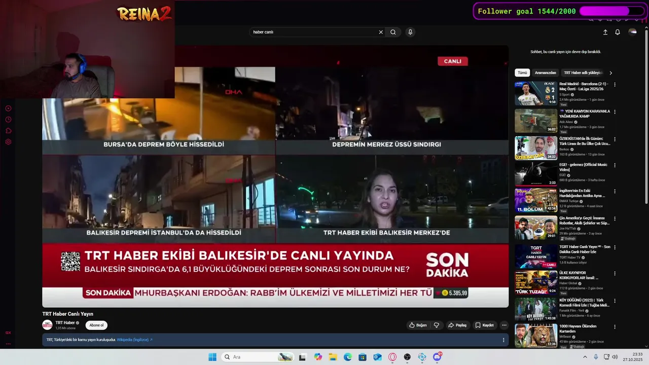Image resolution: width=649 pixels, height=365 pixels.
Task: Open options menu for Kamyon Karavanla video
Action: (615, 112)
